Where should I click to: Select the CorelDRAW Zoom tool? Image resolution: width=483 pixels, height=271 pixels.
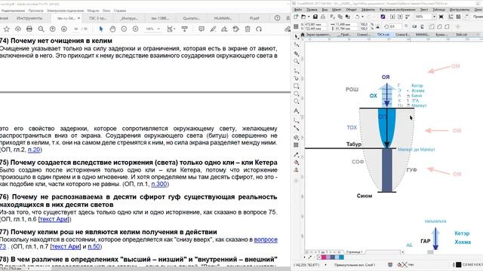pyautogui.click(x=296, y=62)
